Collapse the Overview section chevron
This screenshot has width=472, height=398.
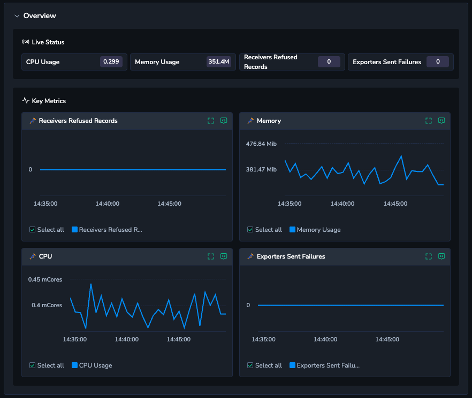click(17, 16)
